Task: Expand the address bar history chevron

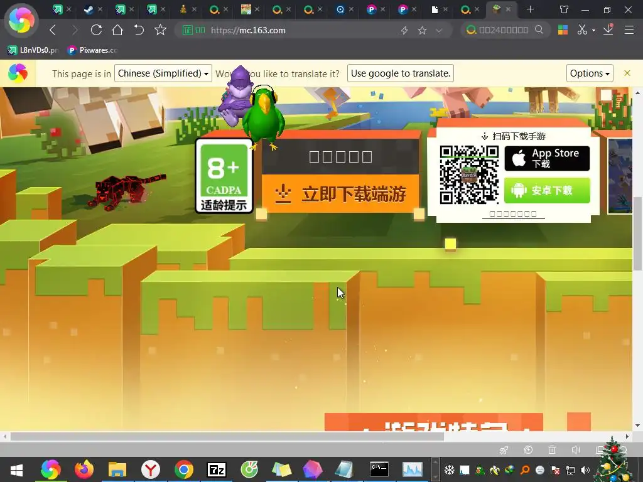Action: [439, 30]
